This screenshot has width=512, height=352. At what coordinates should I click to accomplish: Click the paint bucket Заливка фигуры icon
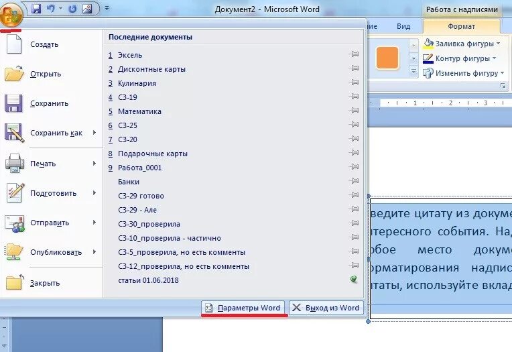click(428, 44)
